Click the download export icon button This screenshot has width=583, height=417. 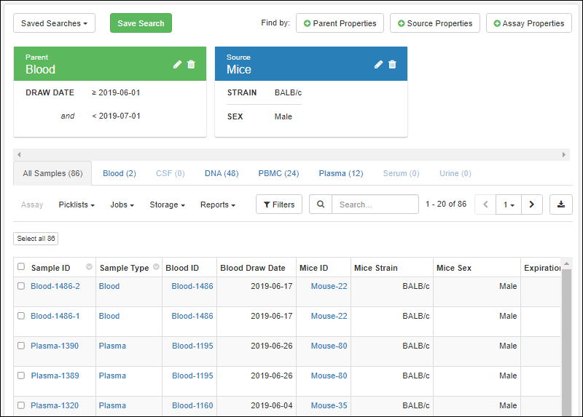coord(560,204)
